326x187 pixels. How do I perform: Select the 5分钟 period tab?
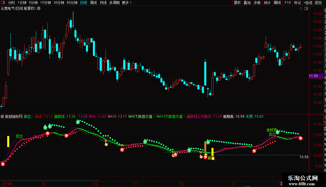coord(33,3)
